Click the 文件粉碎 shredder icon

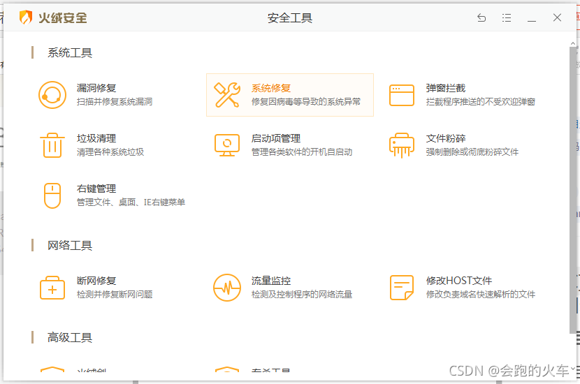pyautogui.click(x=402, y=145)
